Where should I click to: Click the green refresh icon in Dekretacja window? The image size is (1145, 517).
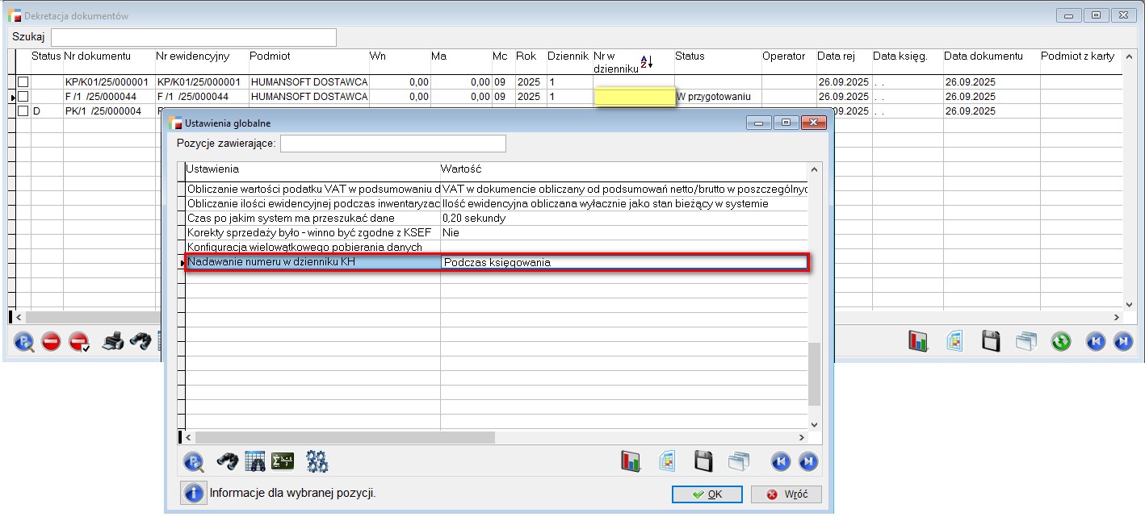[x=1060, y=342]
